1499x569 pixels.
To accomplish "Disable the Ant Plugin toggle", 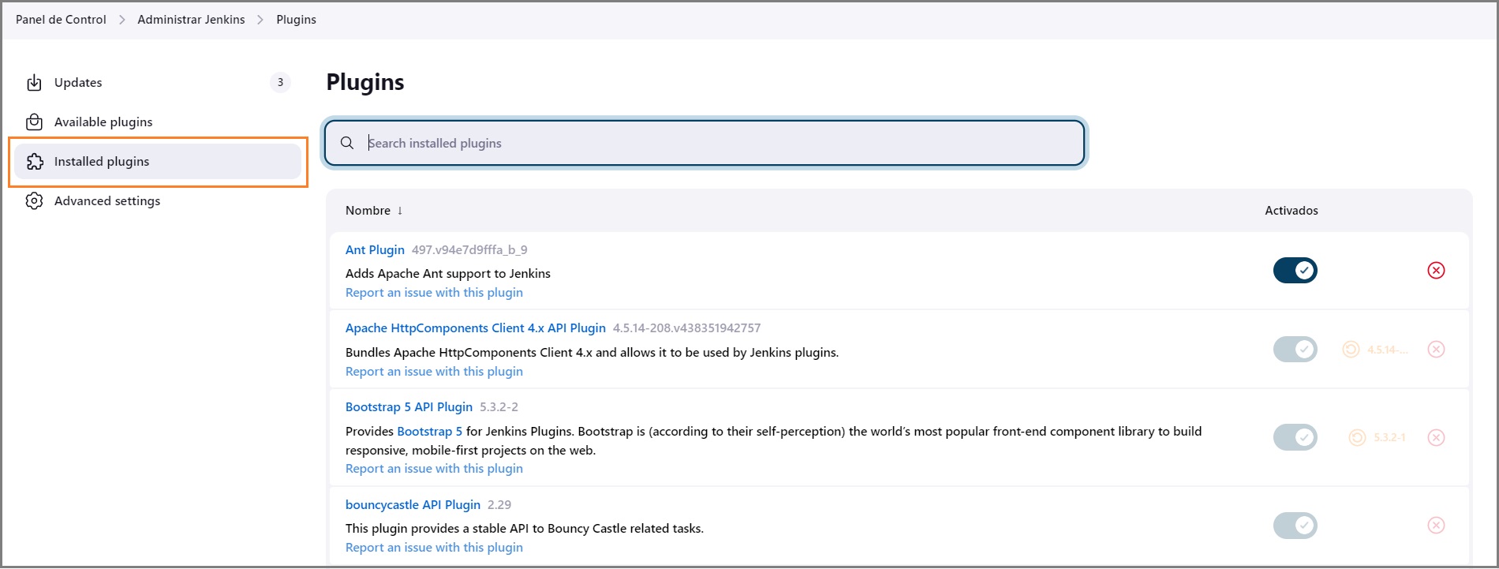I will (x=1295, y=271).
